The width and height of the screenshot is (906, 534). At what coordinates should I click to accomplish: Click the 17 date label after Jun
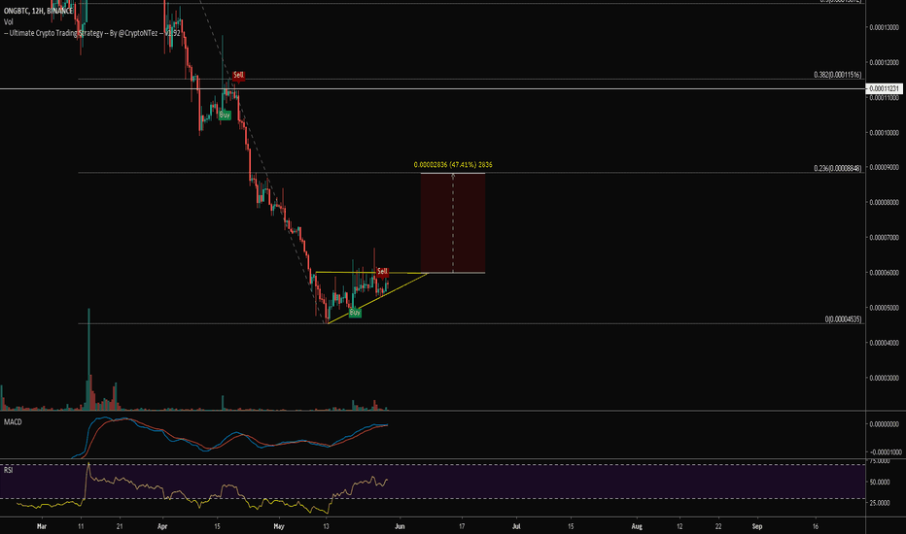(x=462, y=526)
